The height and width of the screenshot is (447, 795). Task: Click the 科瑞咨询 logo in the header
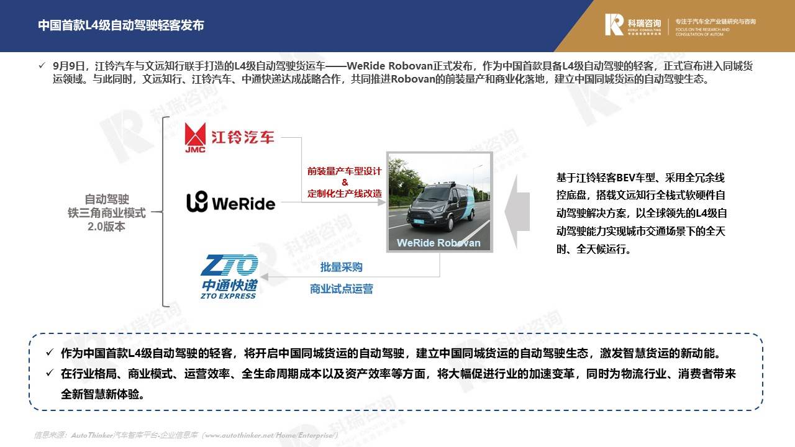(633, 24)
